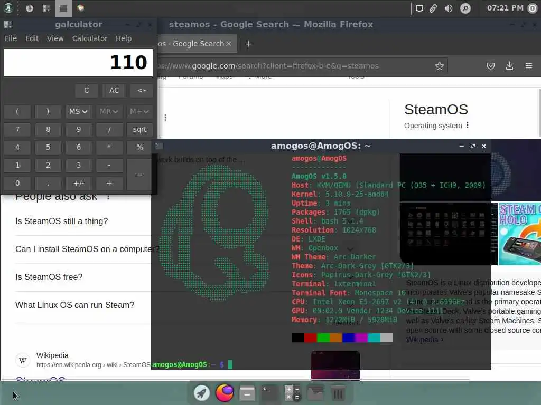Click the search result three-dot options icon
The width and height of the screenshot is (541, 405).
165,118
